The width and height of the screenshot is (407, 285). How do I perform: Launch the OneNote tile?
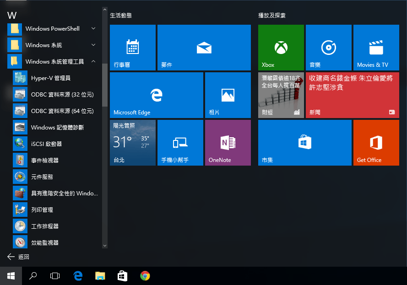tap(228, 143)
